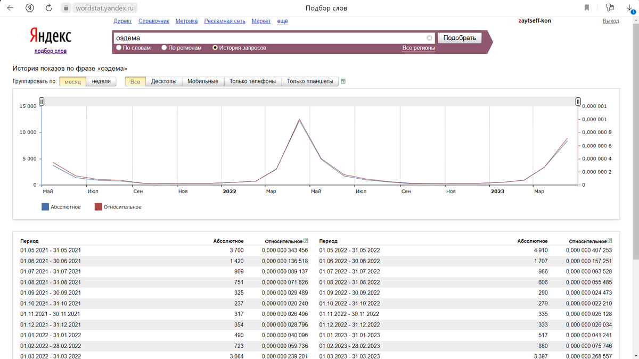Click the period 01.02.2022 - 28.02.2022
This screenshot has height=359, width=639.
pyautogui.click(x=51, y=346)
